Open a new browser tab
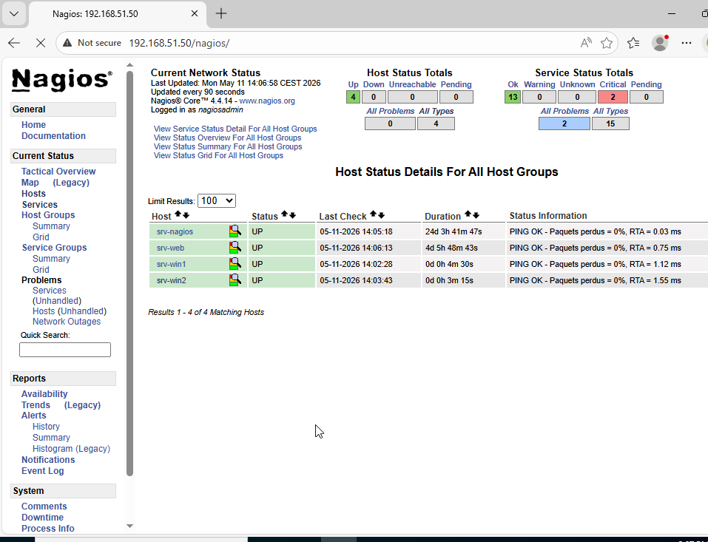The image size is (708, 542). 221,13
